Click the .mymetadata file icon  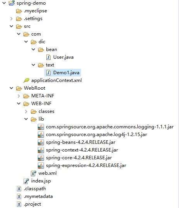pyautogui.click(x=19, y=196)
